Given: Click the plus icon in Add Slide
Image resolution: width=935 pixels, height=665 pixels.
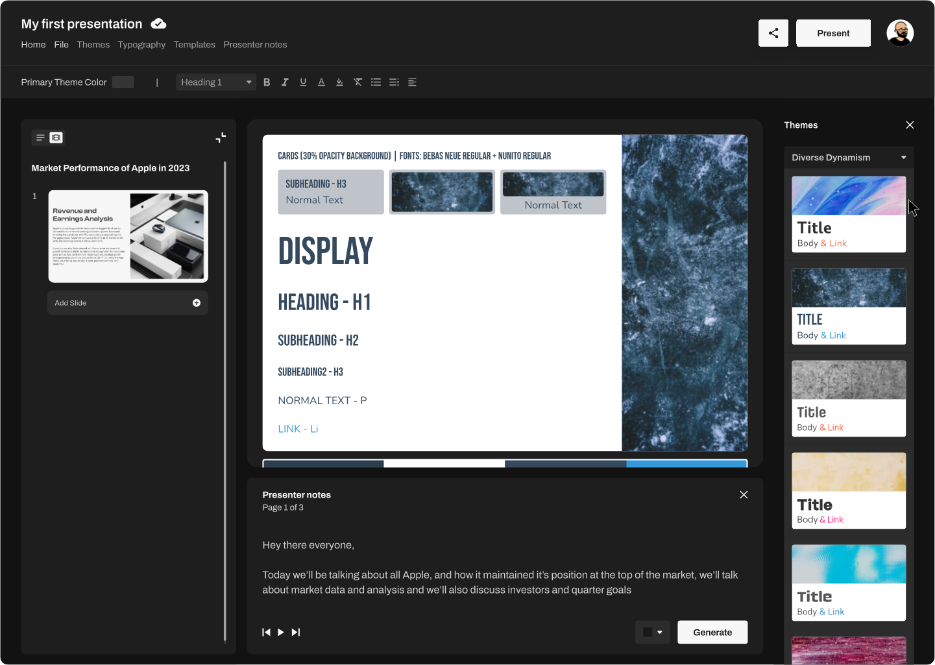Looking at the screenshot, I should [197, 303].
